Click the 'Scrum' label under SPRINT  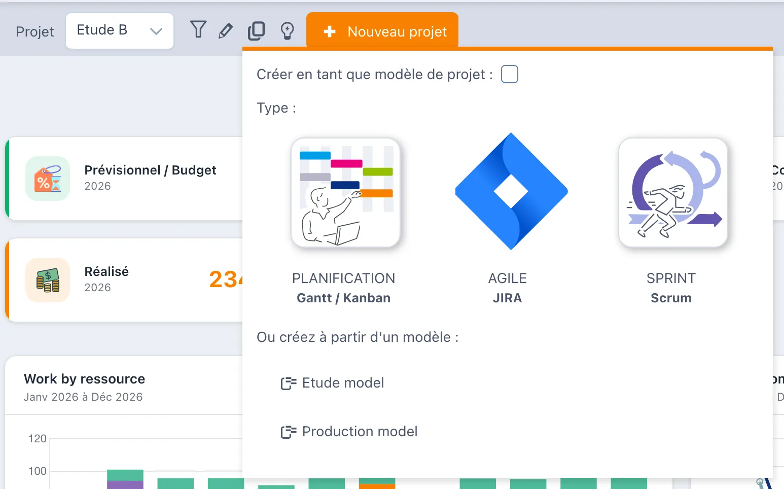(x=671, y=298)
